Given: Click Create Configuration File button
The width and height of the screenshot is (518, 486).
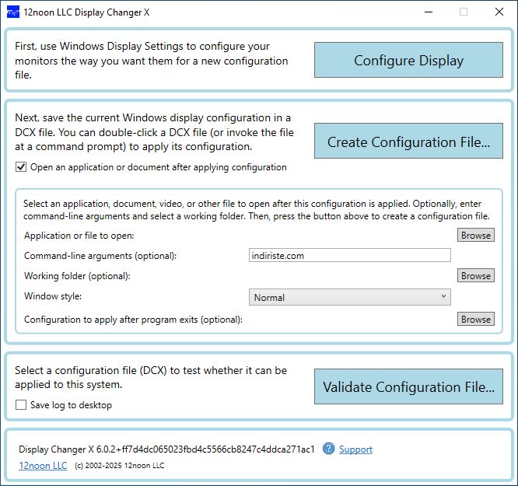Looking at the screenshot, I should click(x=408, y=141).
